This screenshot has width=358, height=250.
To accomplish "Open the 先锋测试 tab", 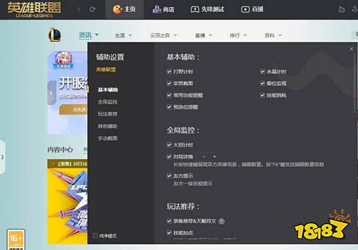I will click(207, 10).
